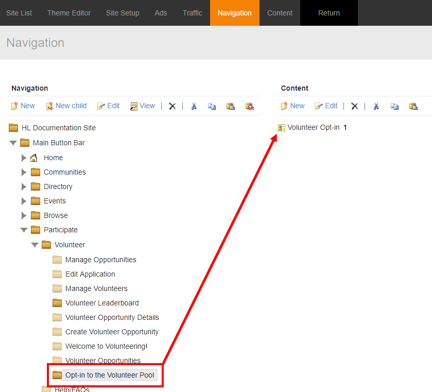Image resolution: width=432 pixels, height=392 pixels.
Task: Click the Directory folder icon
Action: point(35,186)
